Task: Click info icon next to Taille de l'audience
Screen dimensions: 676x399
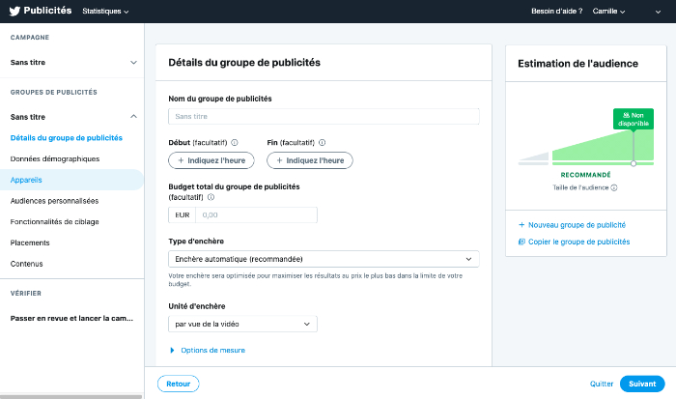Action: point(614,187)
